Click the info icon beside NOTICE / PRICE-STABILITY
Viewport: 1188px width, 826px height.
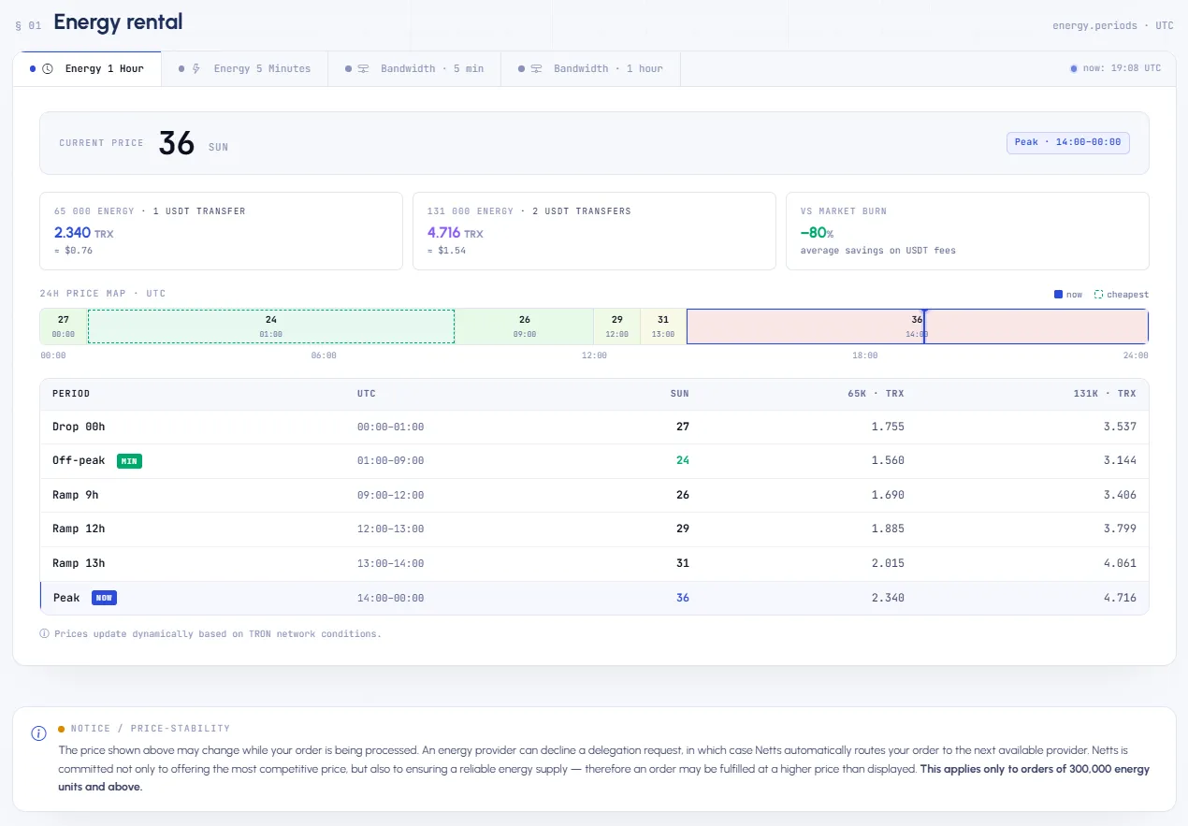(38, 733)
